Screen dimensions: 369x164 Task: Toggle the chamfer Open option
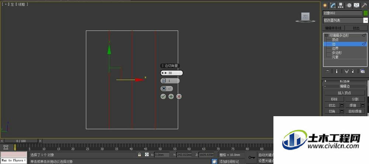(167, 89)
